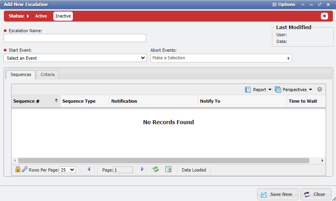Collapse the panel using the up chevron
Image resolution: width=336 pixels, height=201 pixels.
pos(303,5)
